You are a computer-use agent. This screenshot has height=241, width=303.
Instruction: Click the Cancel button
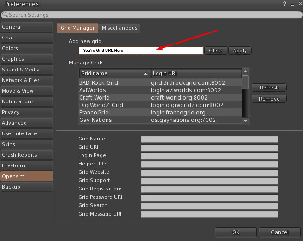(x=279, y=232)
